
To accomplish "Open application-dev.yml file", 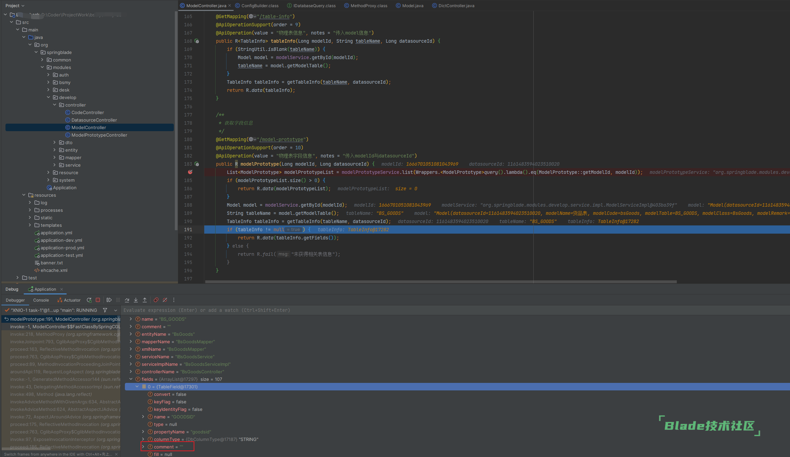I will tap(61, 240).
